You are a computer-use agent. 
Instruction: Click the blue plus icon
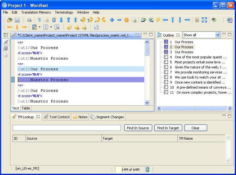112,20
